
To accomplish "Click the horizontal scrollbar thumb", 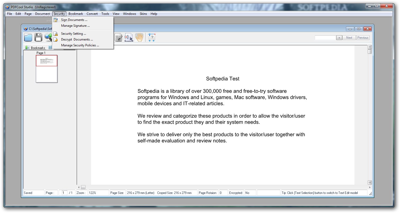I will click(83, 187).
